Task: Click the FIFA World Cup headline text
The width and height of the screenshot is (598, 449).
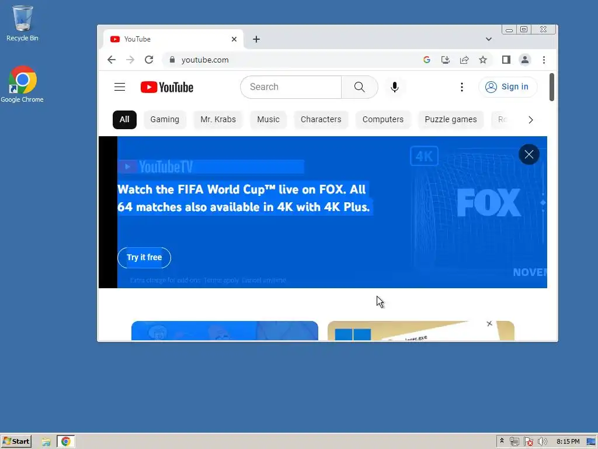Action: pos(244,198)
